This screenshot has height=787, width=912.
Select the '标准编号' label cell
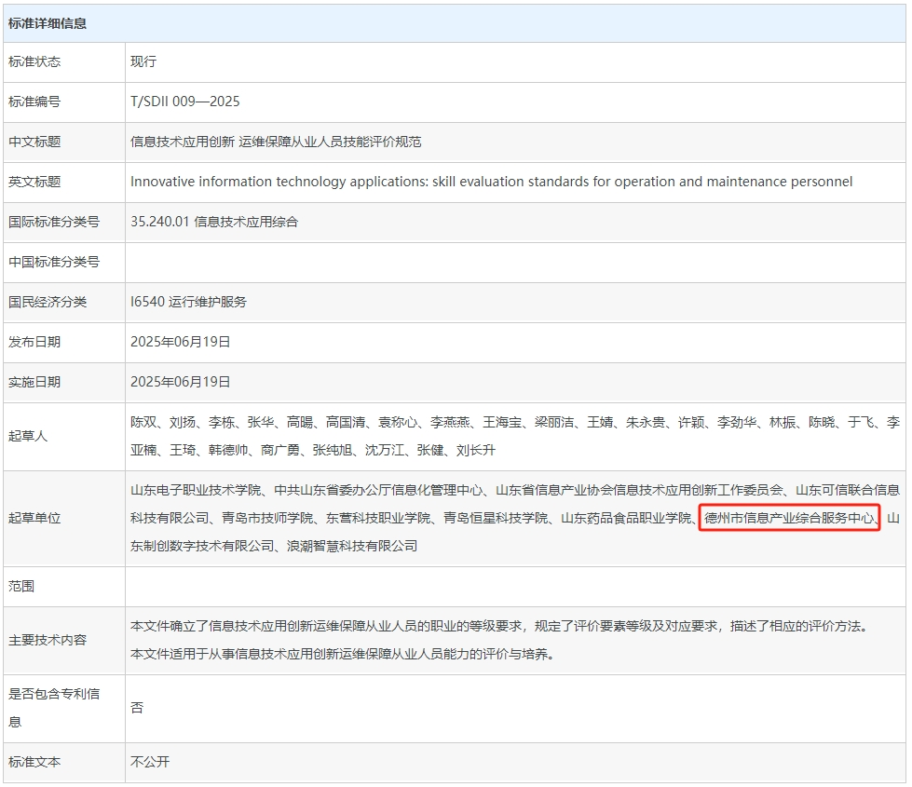[34, 102]
